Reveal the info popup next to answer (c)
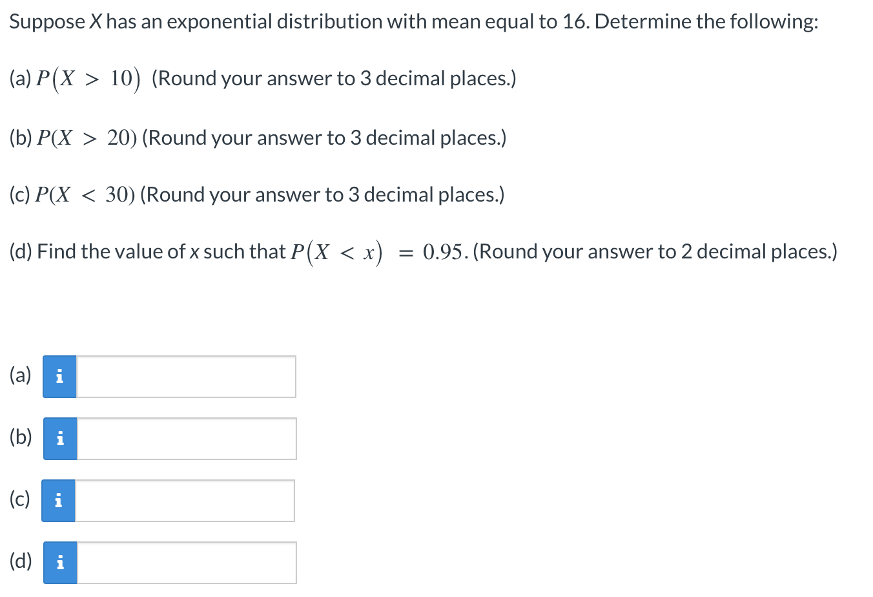 pos(58,500)
